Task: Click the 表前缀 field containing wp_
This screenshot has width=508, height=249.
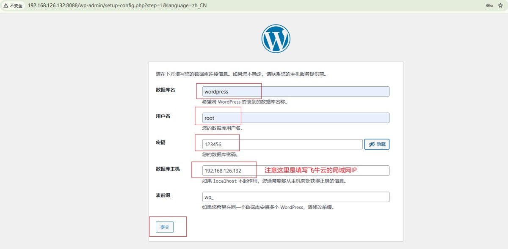Action: (x=295, y=197)
